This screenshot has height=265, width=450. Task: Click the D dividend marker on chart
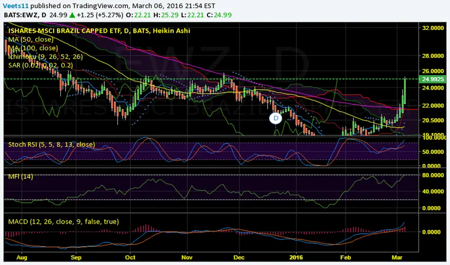click(276, 119)
